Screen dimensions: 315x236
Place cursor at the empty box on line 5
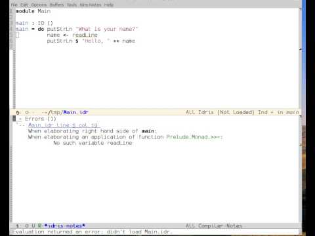pos(18,35)
